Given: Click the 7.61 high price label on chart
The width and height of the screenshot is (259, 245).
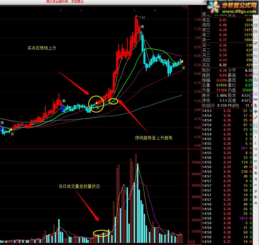Looking at the screenshot, I should point(142,17).
